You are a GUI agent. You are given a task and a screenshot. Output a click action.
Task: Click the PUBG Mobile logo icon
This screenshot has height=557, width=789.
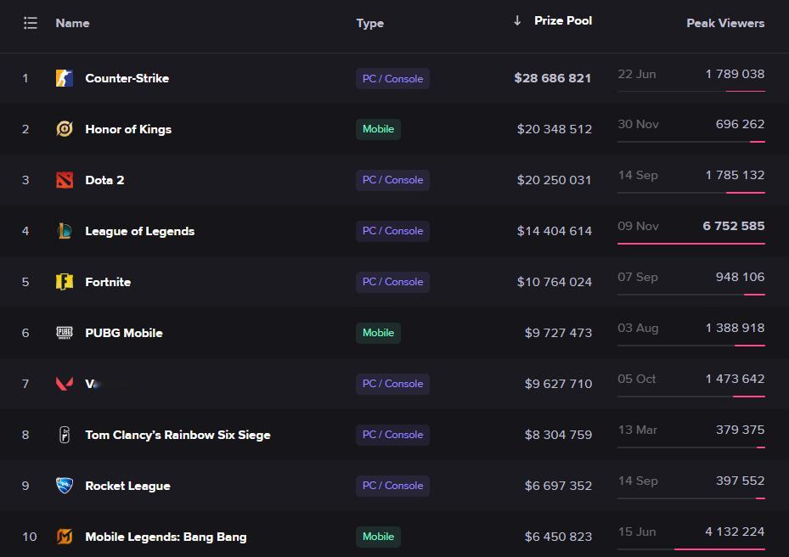(x=65, y=333)
